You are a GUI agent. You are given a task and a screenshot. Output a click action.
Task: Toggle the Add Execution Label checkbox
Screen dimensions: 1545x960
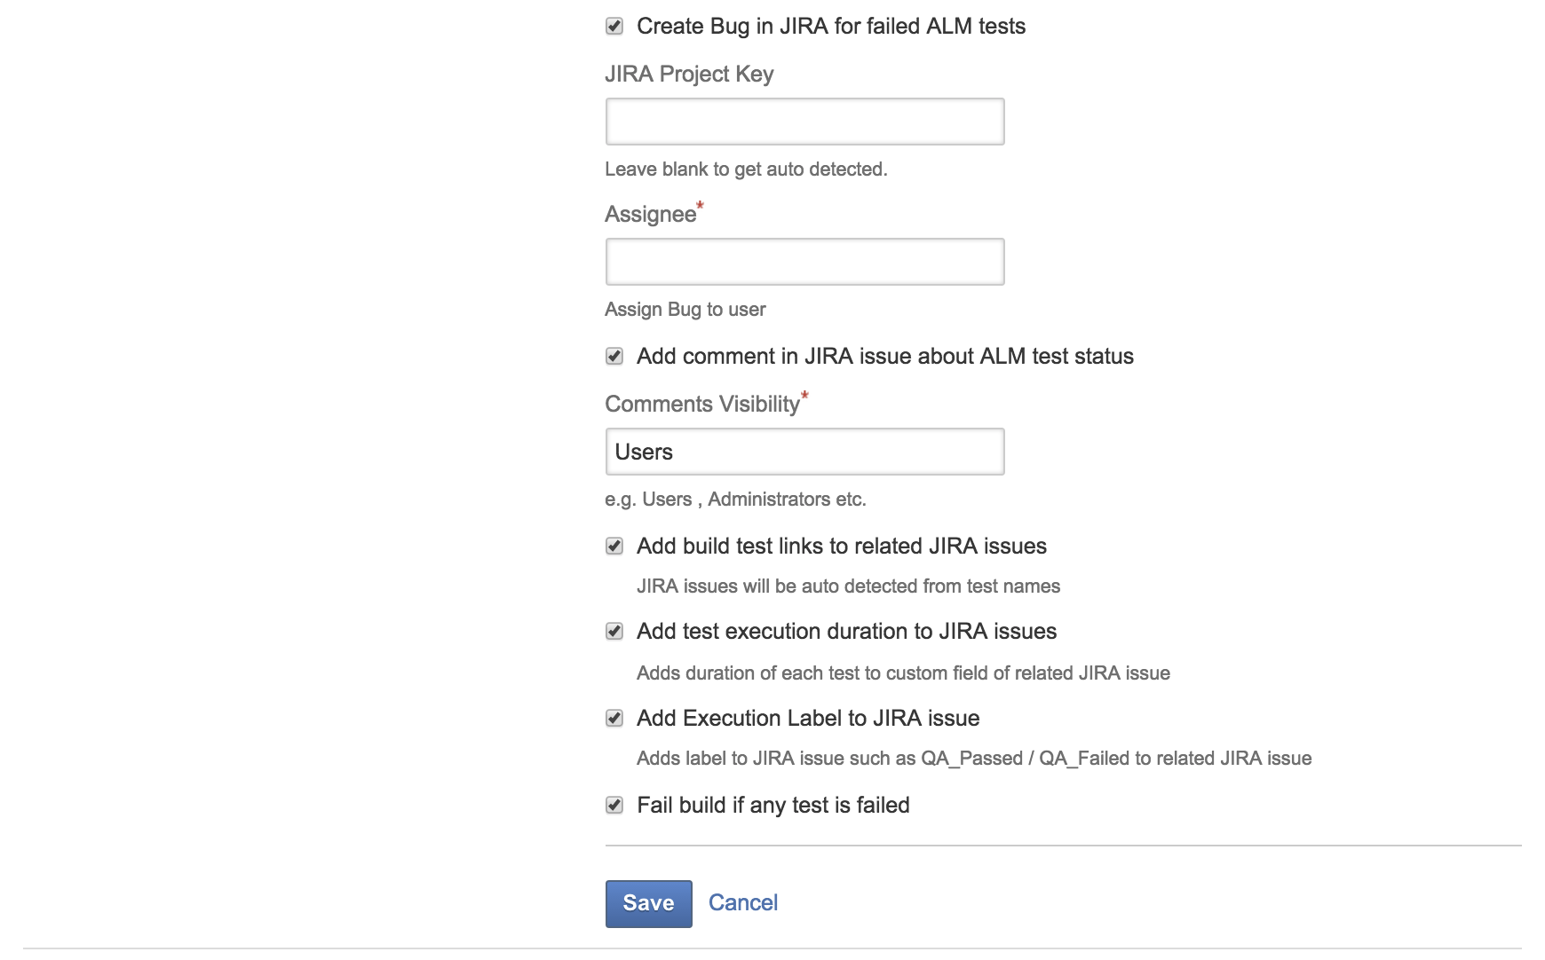(614, 719)
